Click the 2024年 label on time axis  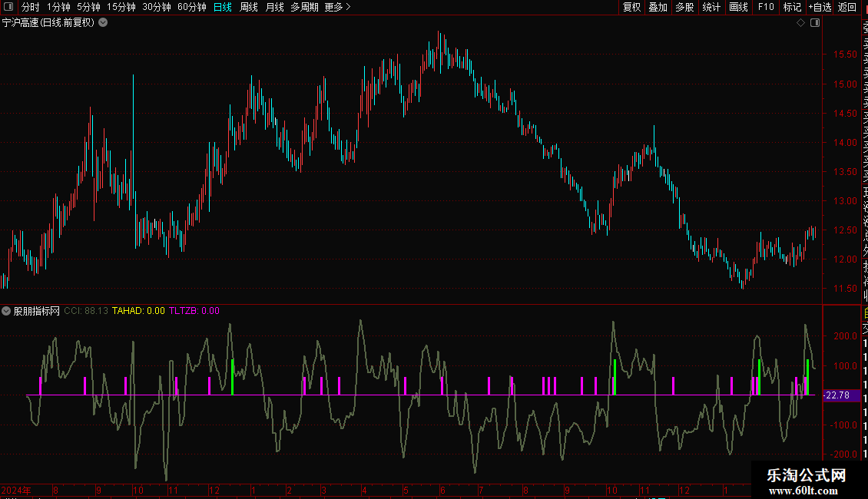(16, 490)
